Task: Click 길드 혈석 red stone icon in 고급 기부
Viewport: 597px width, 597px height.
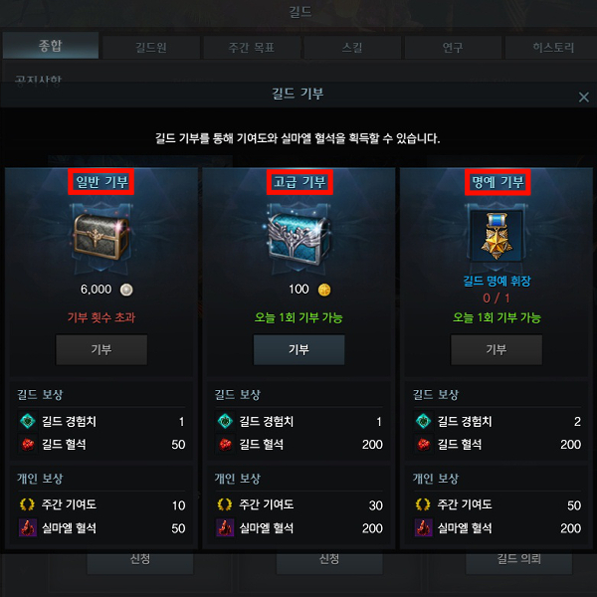Action: 225,445
